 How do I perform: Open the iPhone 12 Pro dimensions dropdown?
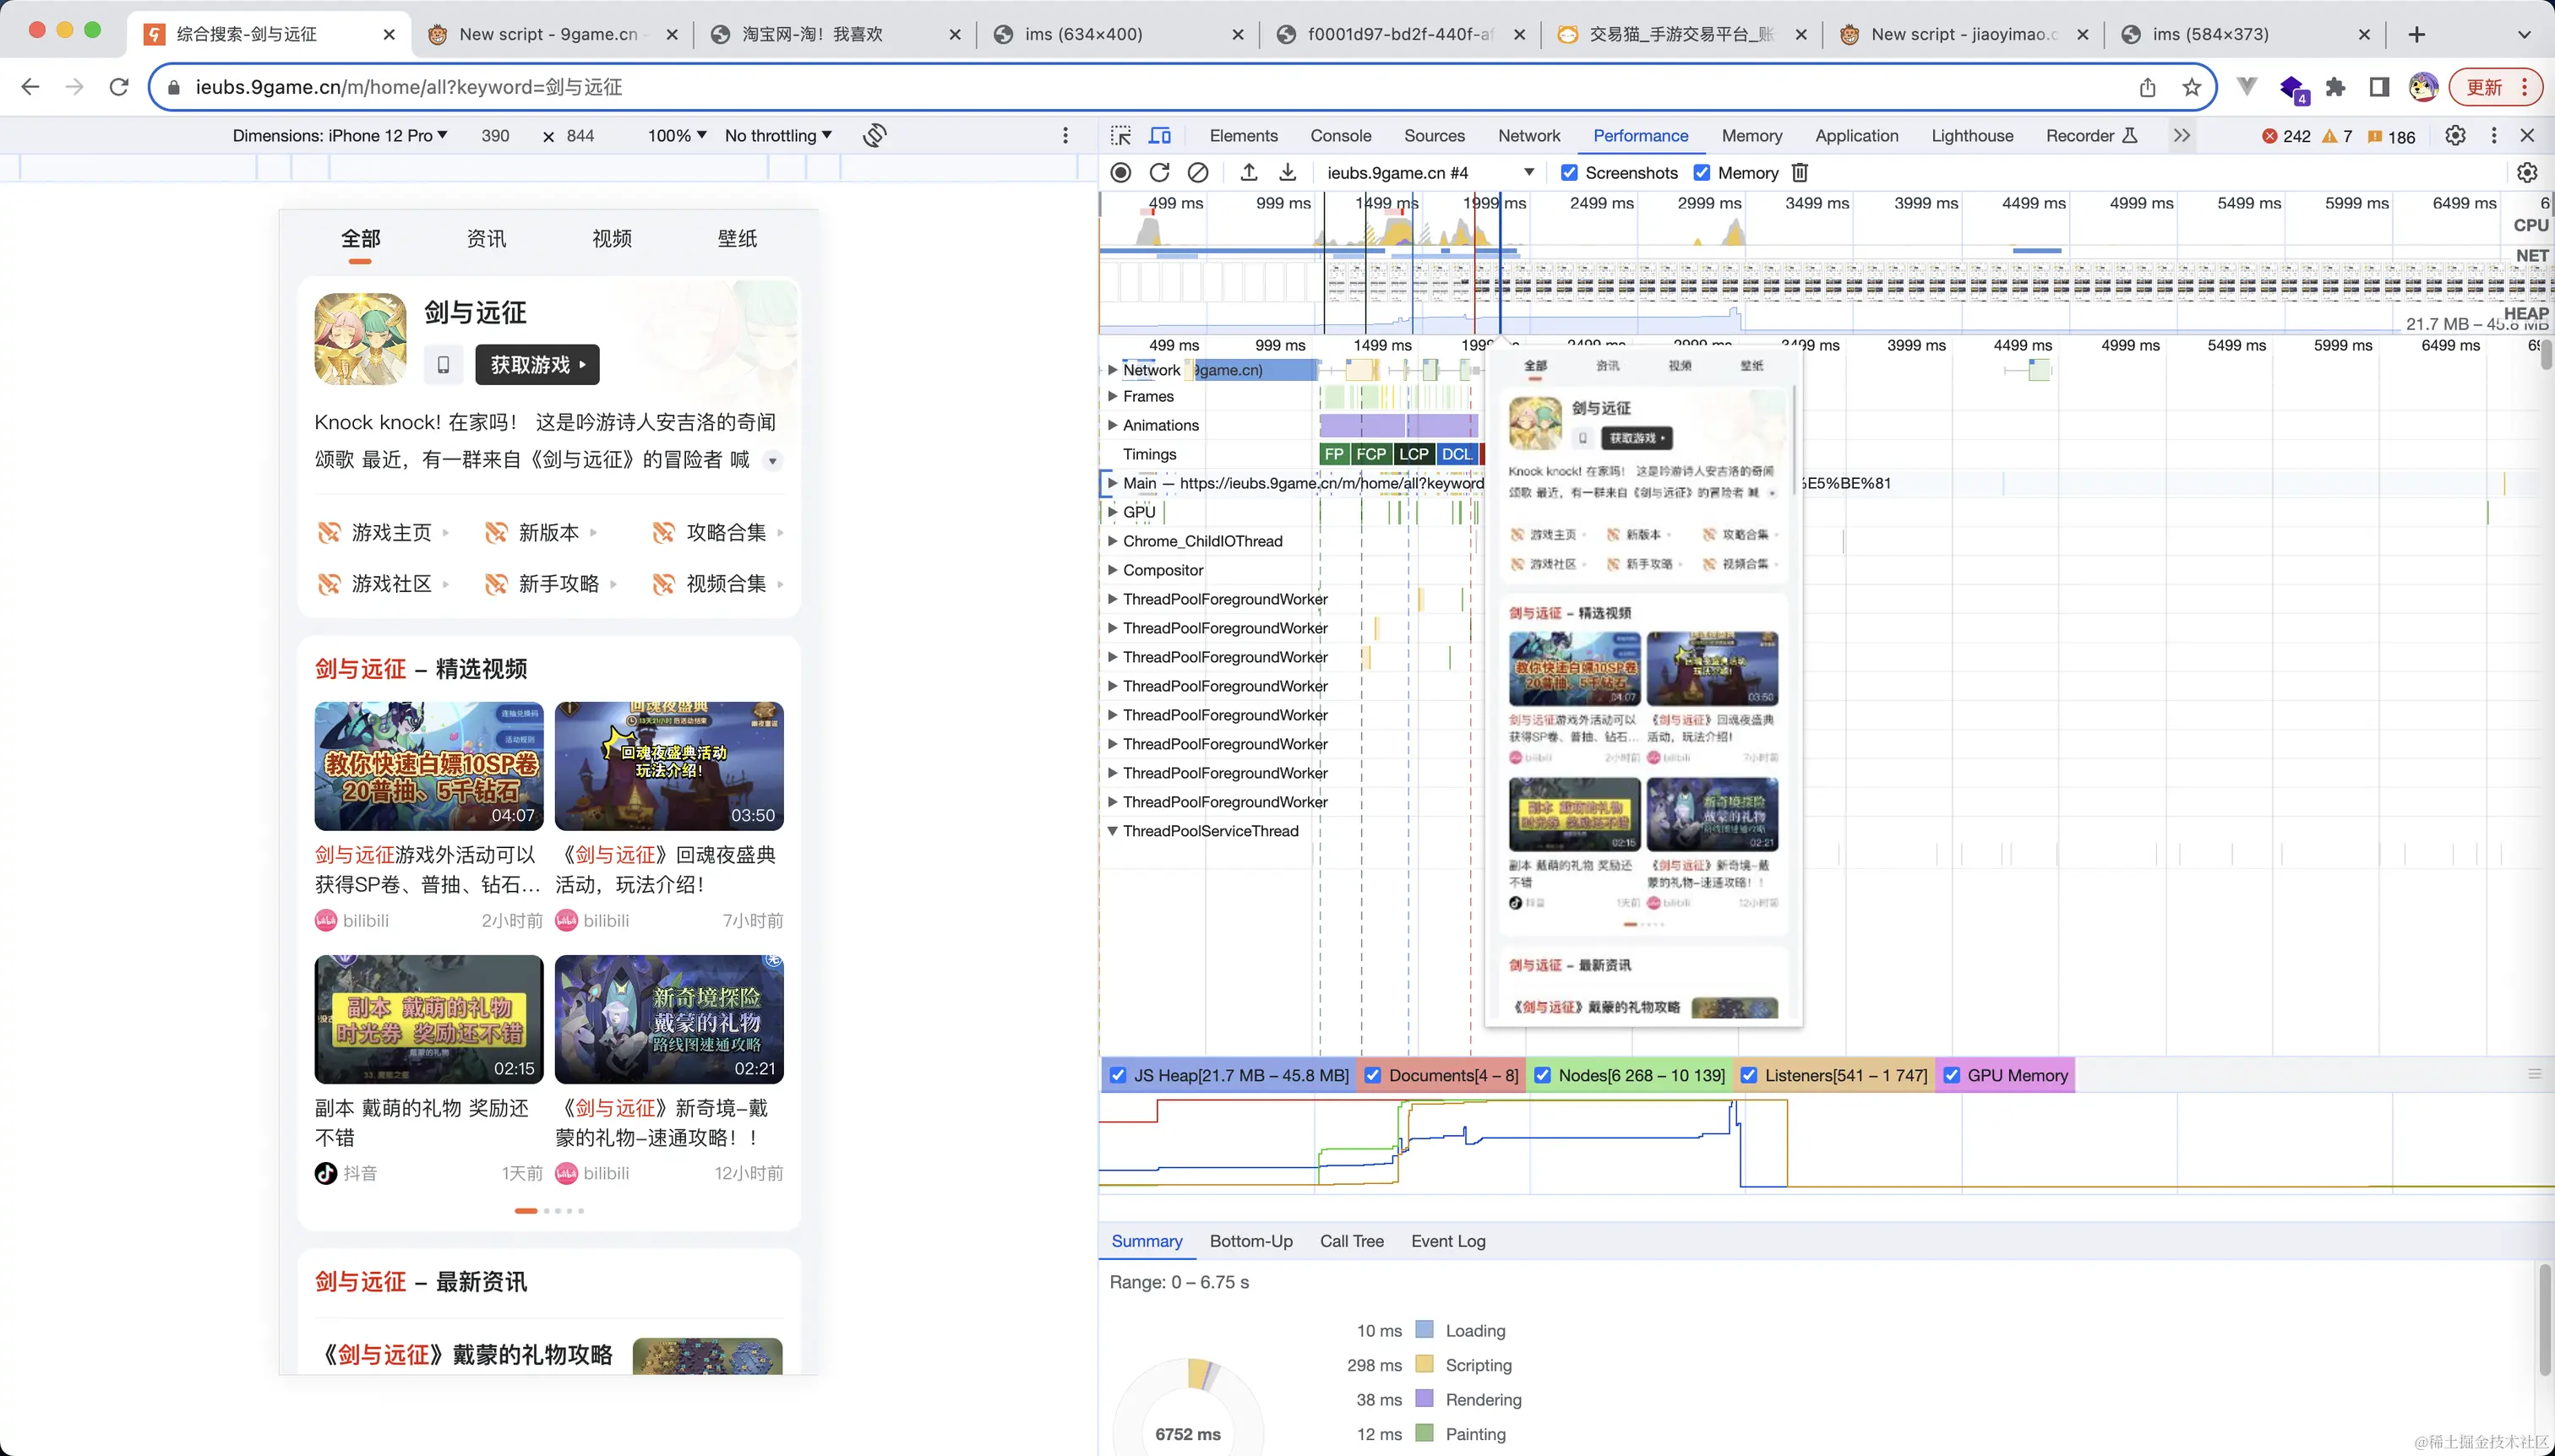[x=339, y=136]
